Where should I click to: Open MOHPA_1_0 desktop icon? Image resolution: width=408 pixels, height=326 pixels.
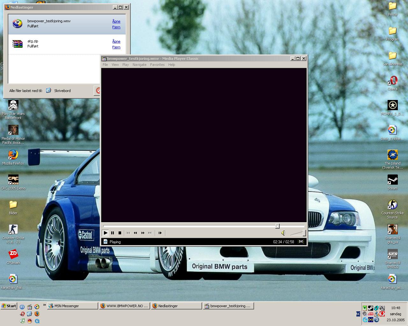coord(392,108)
